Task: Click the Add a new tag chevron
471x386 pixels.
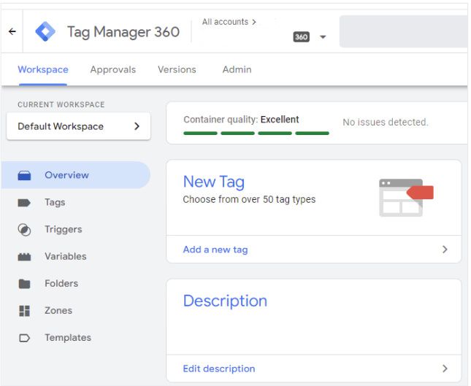Action: (x=445, y=250)
